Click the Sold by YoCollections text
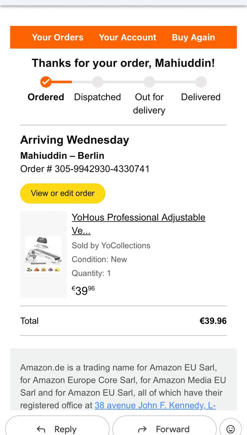The height and width of the screenshot is (435, 247). 111,245
